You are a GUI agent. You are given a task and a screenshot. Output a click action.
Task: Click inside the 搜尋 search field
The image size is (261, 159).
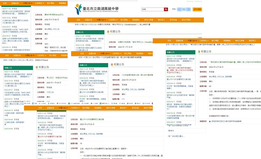click(x=153, y=9)
